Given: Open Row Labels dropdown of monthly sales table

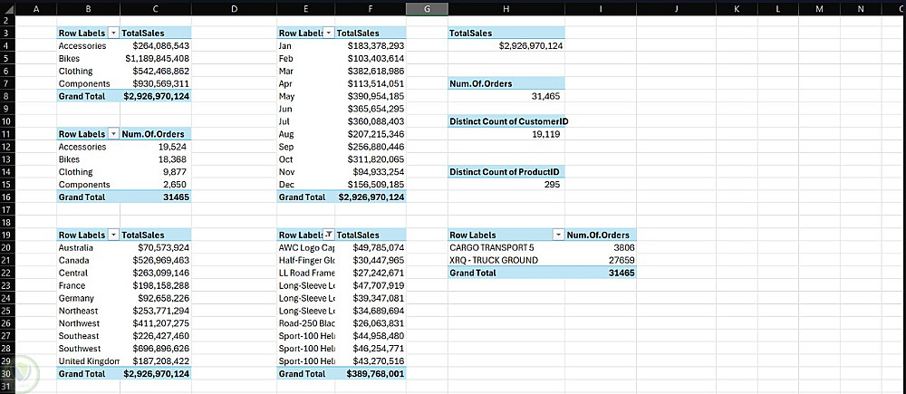Looking at the screenshot, I should point(328,33).
